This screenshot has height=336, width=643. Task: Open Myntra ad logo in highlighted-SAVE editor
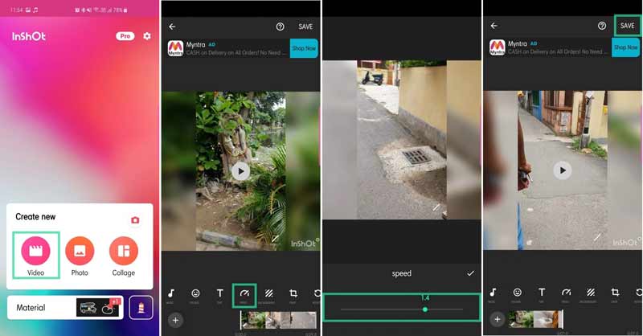[498, 47]
